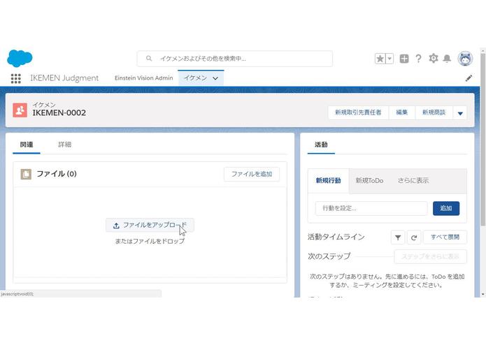The image size is (486, 345).
Task: Click the page vertical scrollbar
Action: (x=483, y=139)
